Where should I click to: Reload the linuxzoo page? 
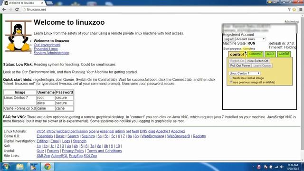(x=17, y=9)
